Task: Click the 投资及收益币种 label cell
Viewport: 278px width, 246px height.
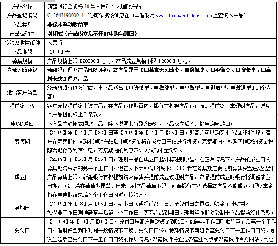Action: (22, 43)
